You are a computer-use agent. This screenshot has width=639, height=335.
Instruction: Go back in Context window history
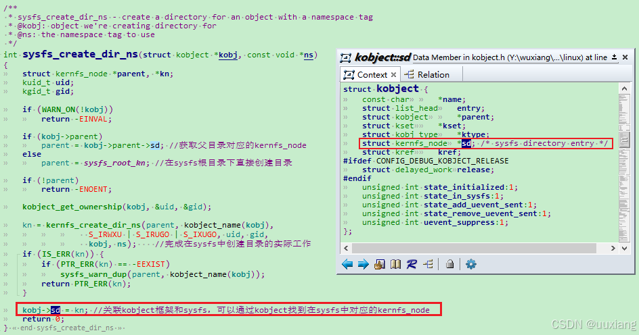pos(347,264)
